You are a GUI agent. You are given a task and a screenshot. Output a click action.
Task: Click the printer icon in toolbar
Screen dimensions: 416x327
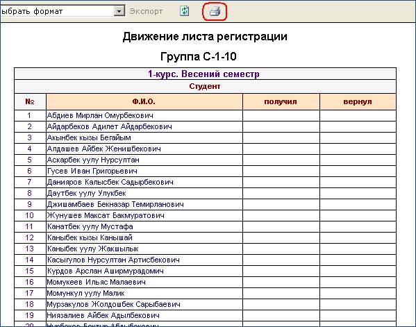[215, 11]
